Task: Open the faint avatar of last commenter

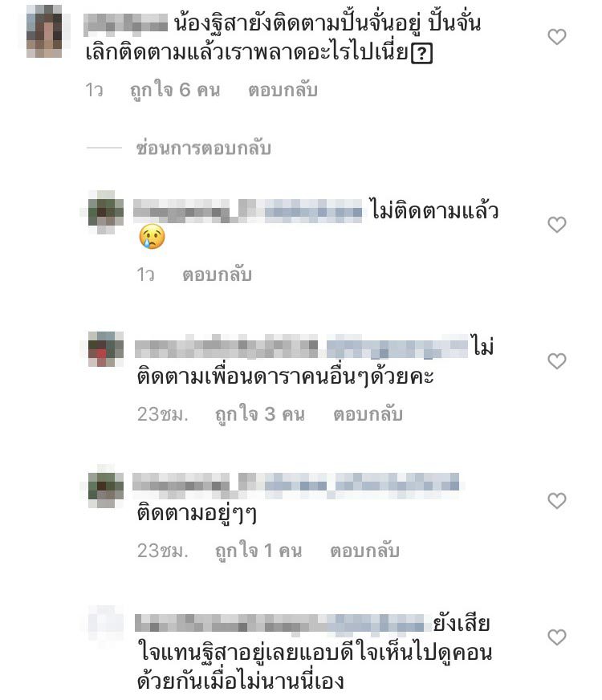Action: (x=106, y=624)
